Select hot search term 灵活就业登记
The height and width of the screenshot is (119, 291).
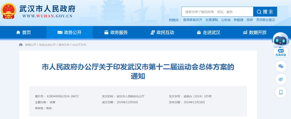tap(265, 20)
